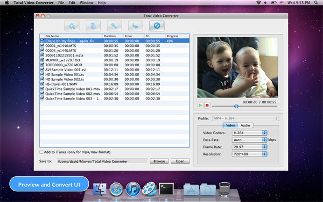Open the Help menu
323x202 pixels.
coord(102,3)
